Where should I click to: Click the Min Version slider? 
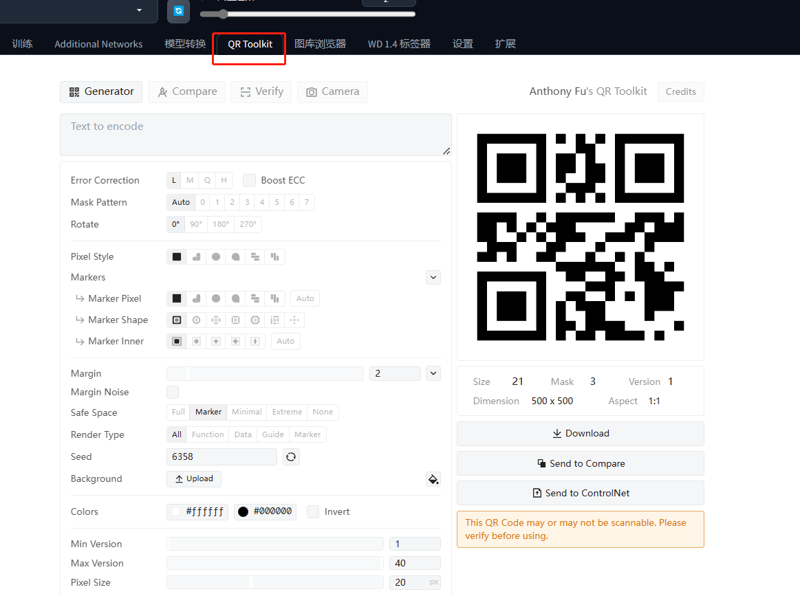275,544
